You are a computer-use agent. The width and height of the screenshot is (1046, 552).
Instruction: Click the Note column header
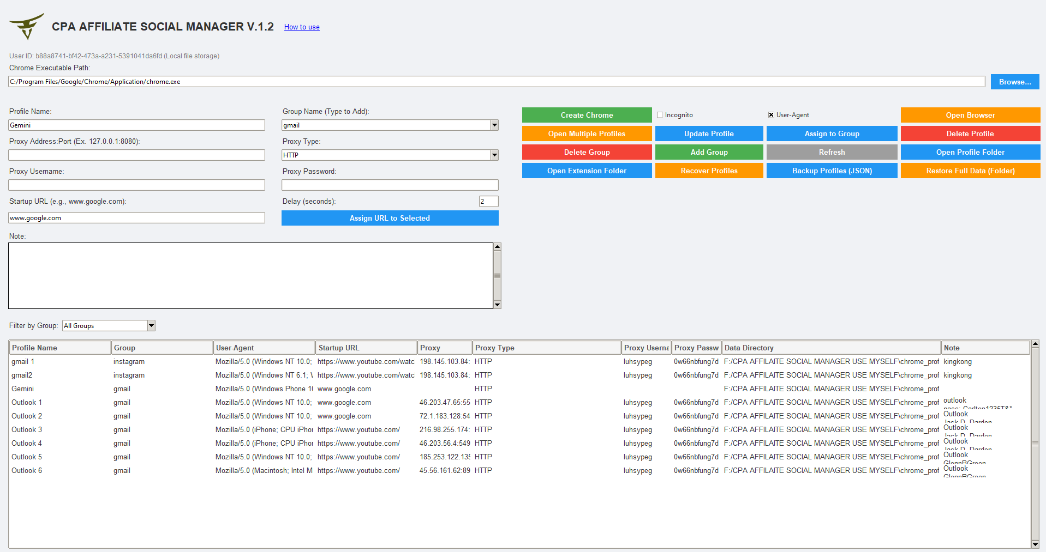pos(985,348)
